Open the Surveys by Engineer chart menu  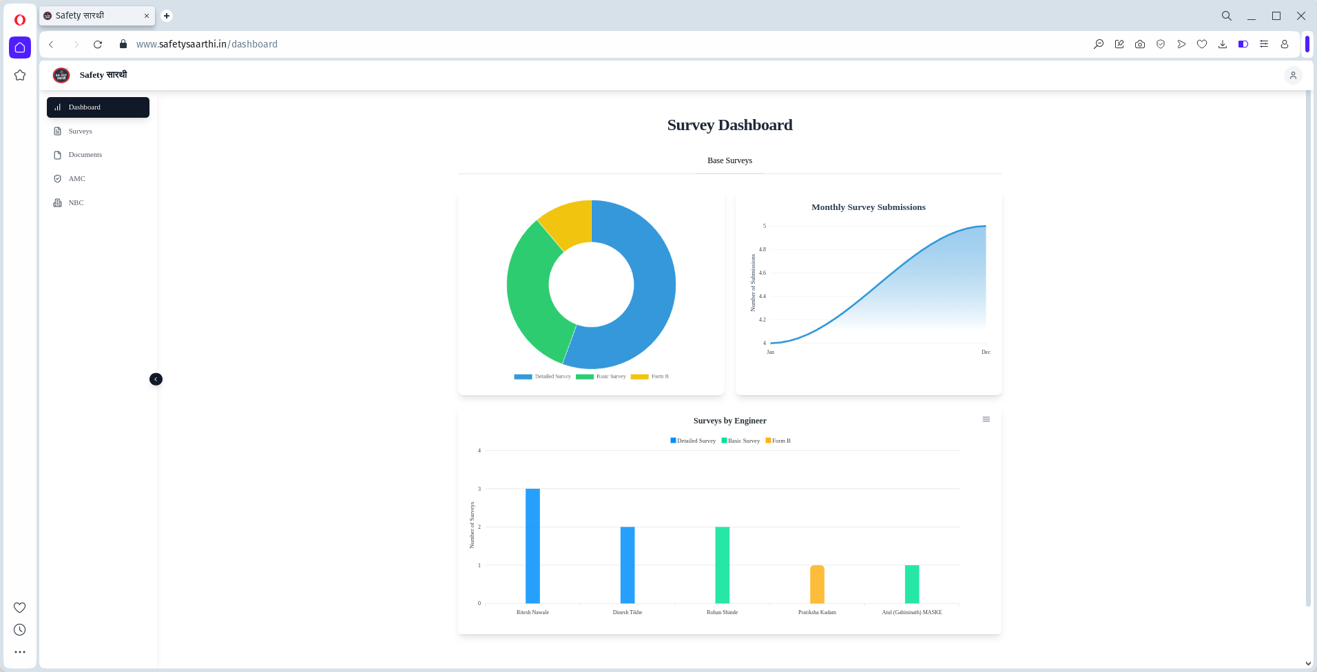pyautogui.click(x=986, y=419)
